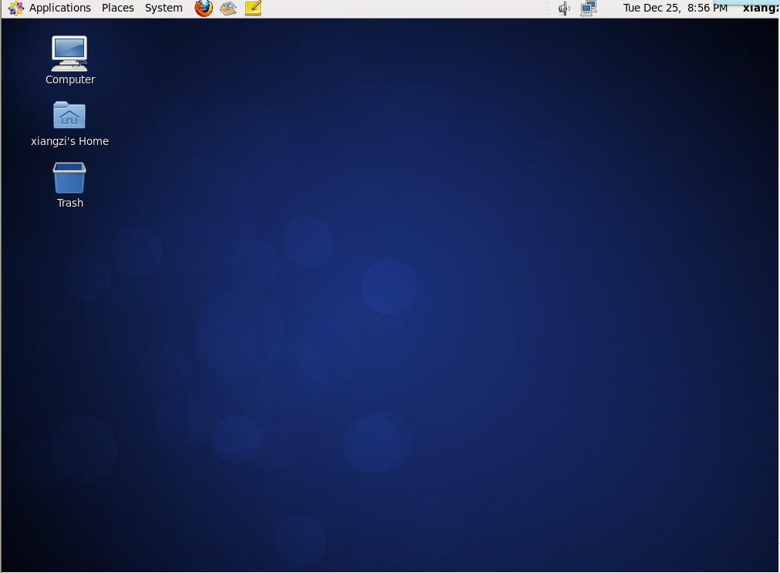Select the Computer desktop icon
The width and height of the screenshot is (780, 573).
[x=69, y=52]
